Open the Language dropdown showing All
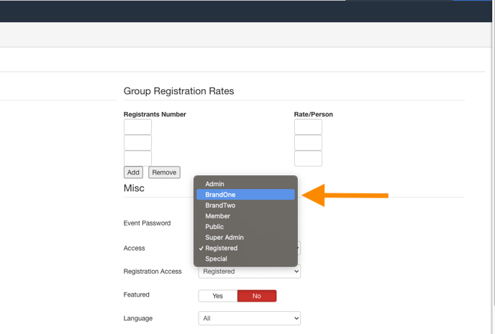495x334 pixels. 250,318
